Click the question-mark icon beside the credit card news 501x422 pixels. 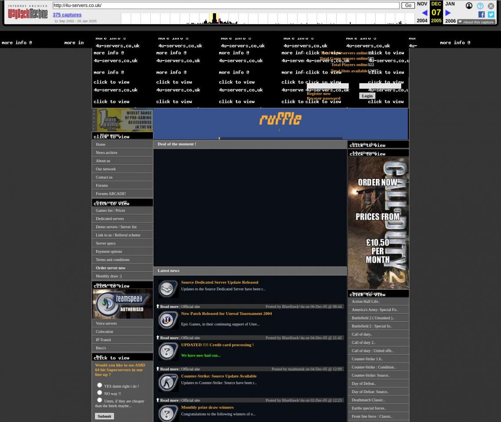[167, 351]
